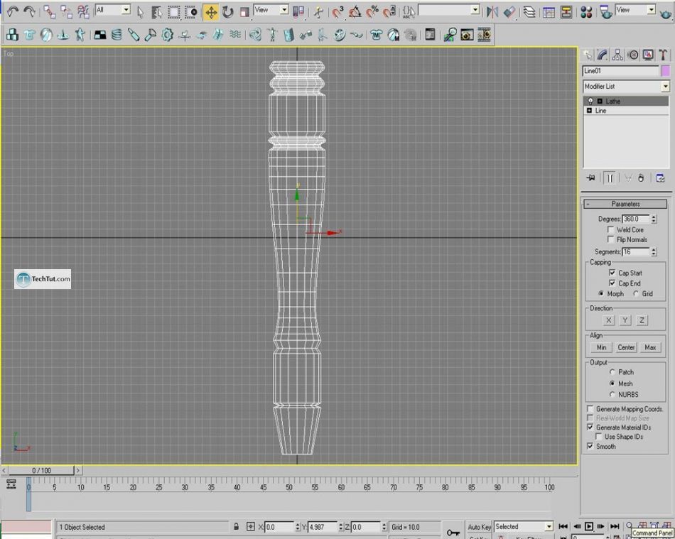675x539 pixels.
Task: Open the Material Editor spheres icon
Action: point(586,12)
